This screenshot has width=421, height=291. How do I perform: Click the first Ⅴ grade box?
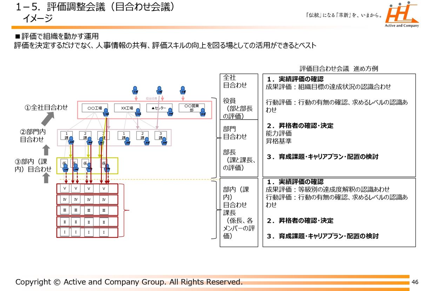[65, 188]
